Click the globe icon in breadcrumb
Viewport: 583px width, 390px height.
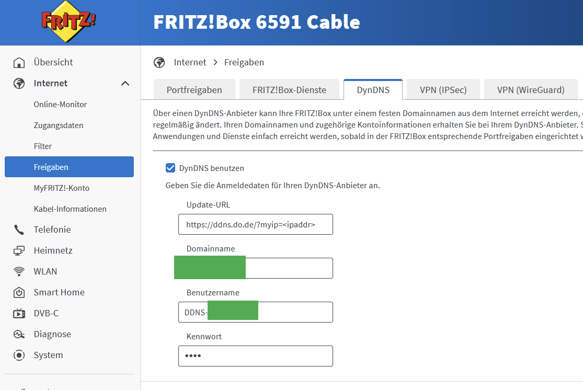(159, 62)
